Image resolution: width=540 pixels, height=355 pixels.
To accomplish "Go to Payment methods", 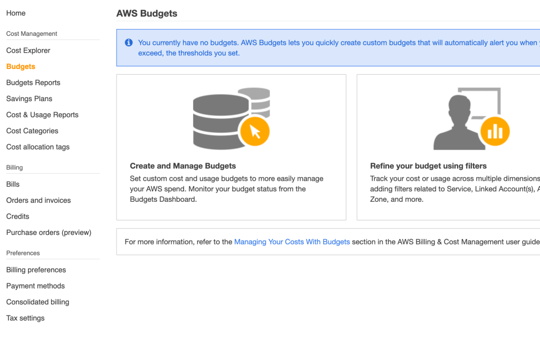I will click(x=35, y=286).
